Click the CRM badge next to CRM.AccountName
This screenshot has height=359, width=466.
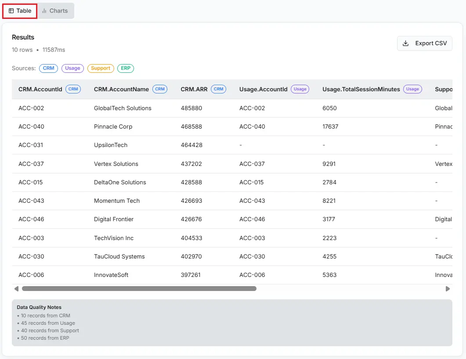160,89
